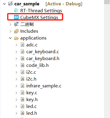Click the Includes folder icon
The image size is (110, 118).
tap(16, 31)
